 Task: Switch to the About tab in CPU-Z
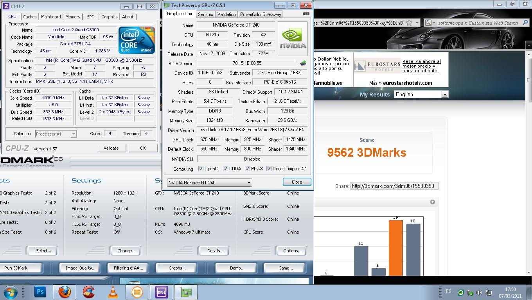tap(128, 17)
